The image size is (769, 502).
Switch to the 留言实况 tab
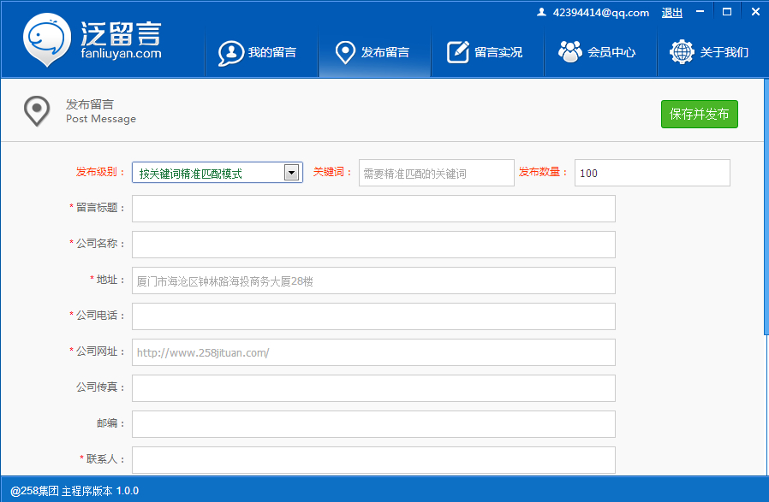click(x=487, y=52)
